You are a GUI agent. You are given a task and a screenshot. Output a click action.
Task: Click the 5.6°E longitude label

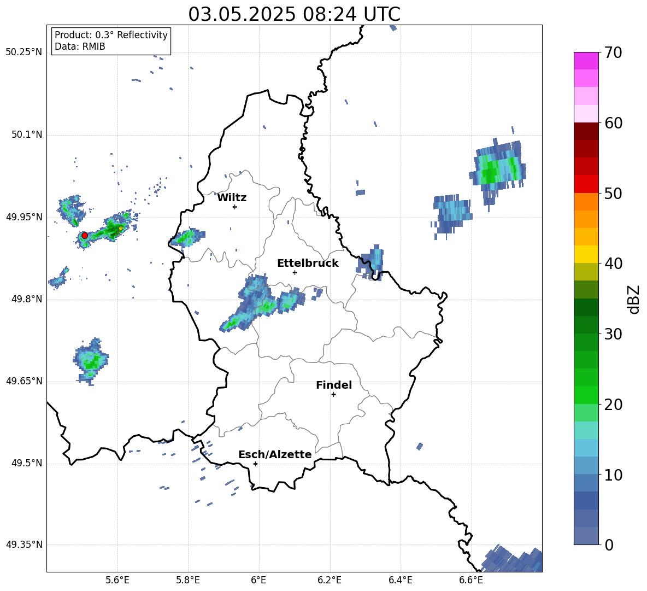coord(117,581)
